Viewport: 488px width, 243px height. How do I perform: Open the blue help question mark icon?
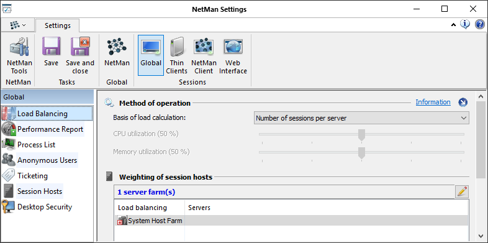[479, 24]
